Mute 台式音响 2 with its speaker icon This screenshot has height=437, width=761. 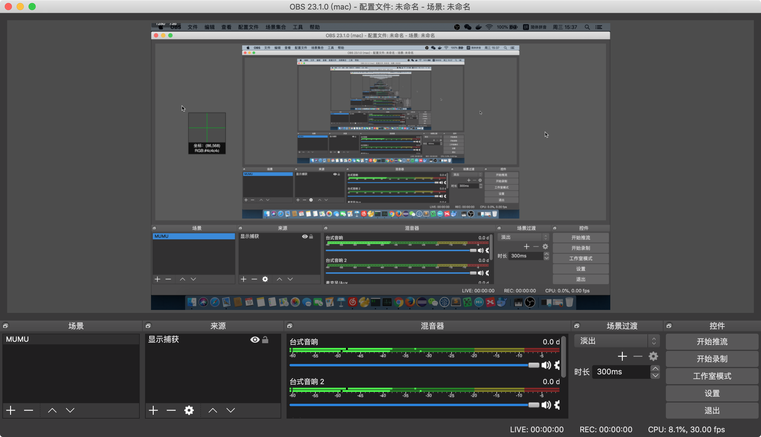coord(546,405)
